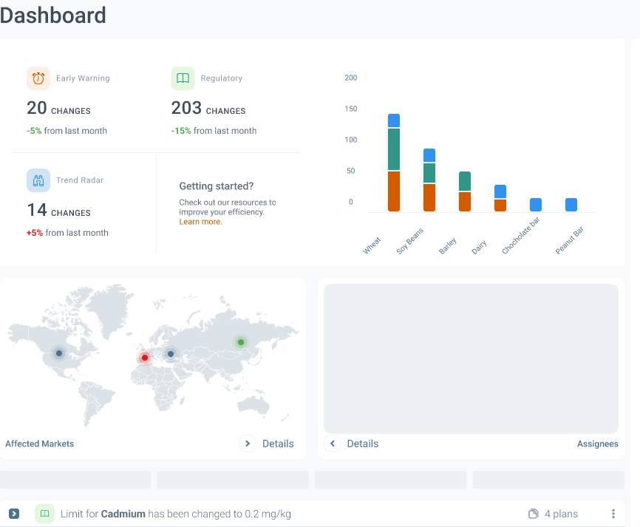Click the 'Wheat' axis label
This screenshot has width=640, height=527.
(372, 245)
